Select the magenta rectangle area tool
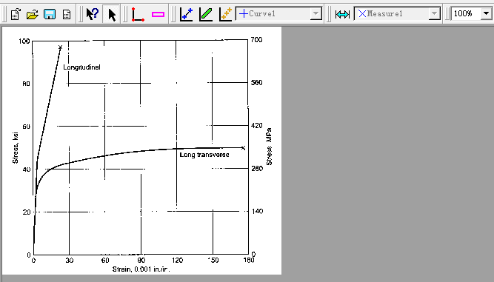This screenshot has height=282, width=494. point(158,14)
